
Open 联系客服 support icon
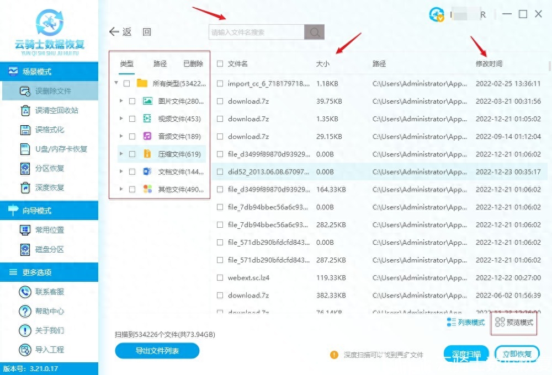(x=25, y=292)
